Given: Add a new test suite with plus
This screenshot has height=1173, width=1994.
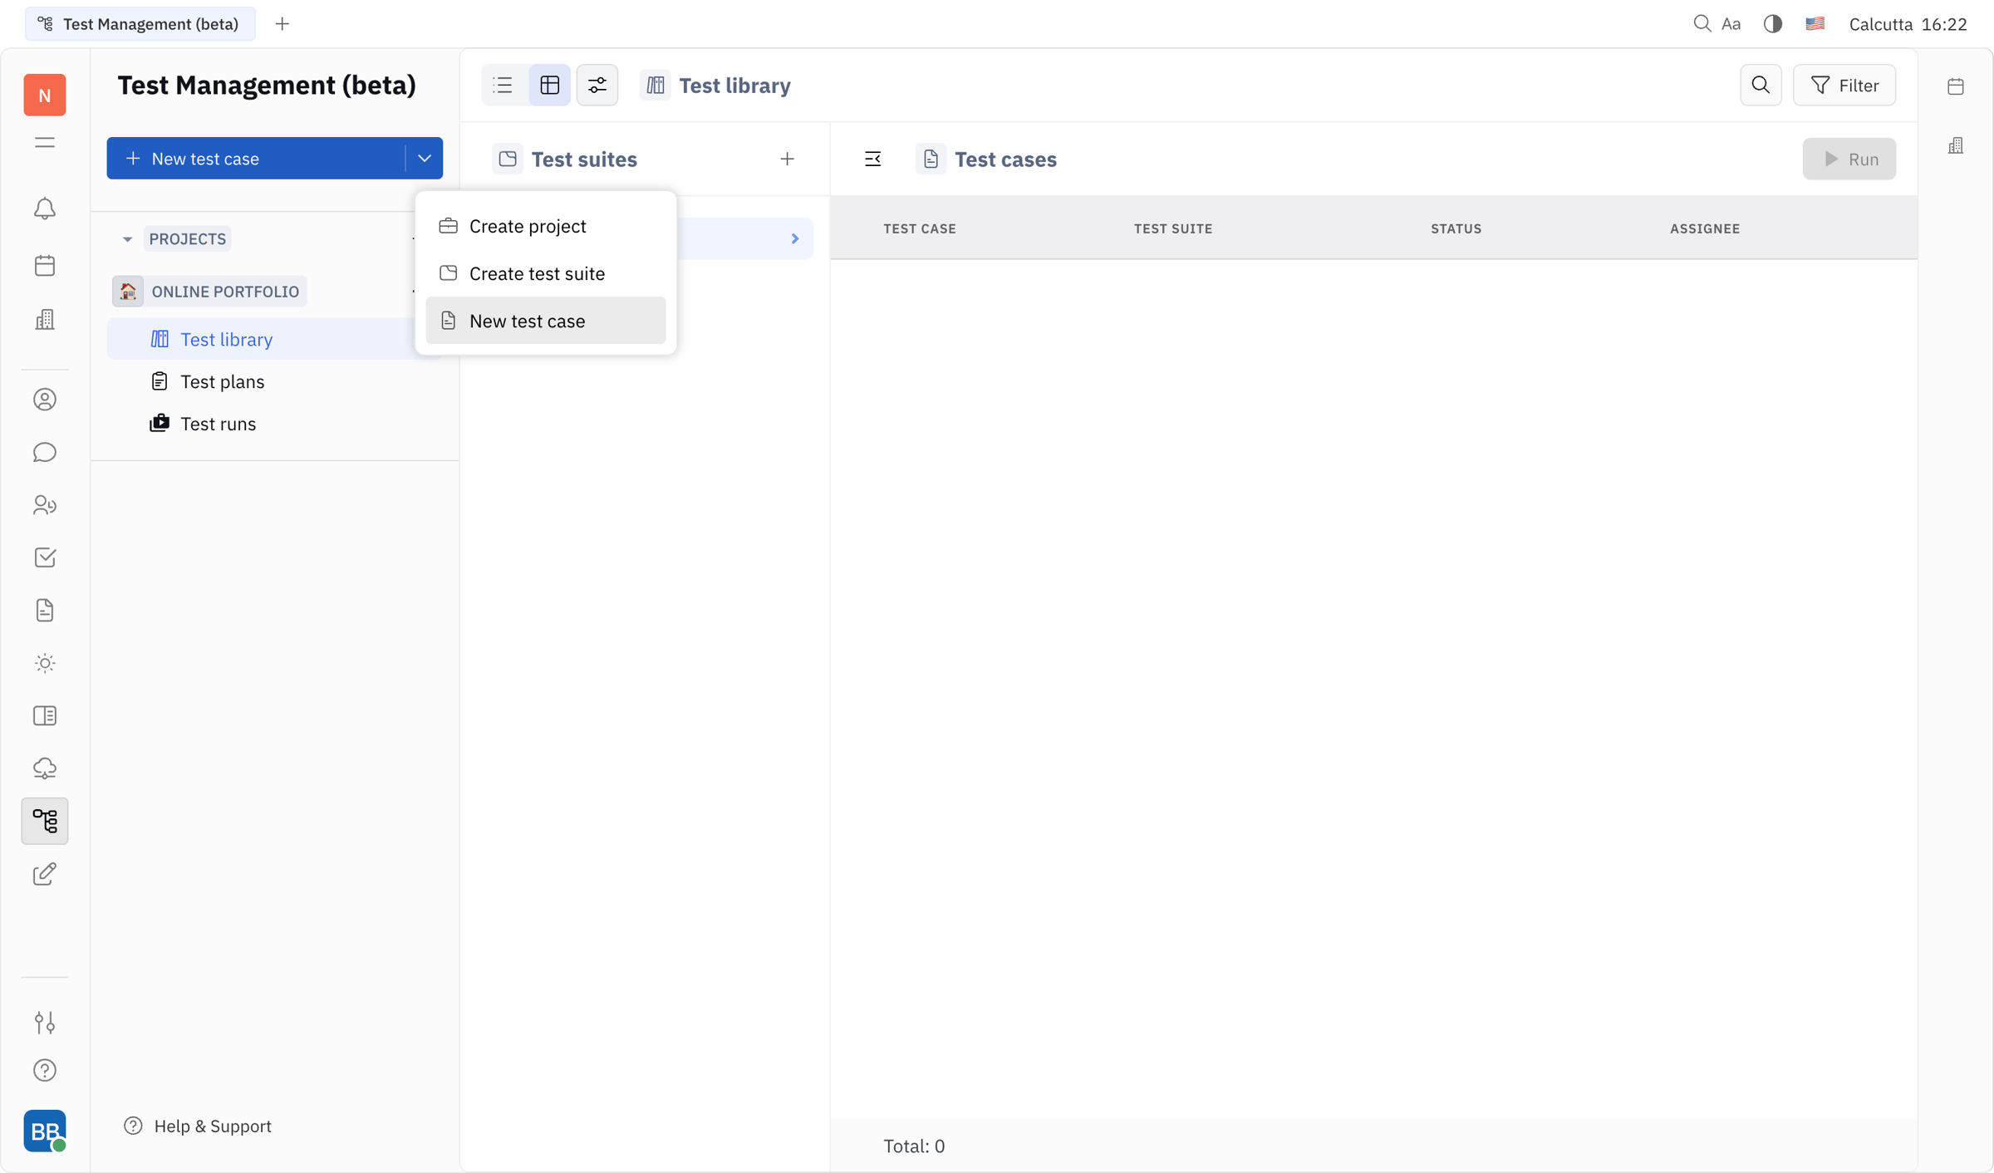Looking at the screenshot, I should [x=787, y=159].
